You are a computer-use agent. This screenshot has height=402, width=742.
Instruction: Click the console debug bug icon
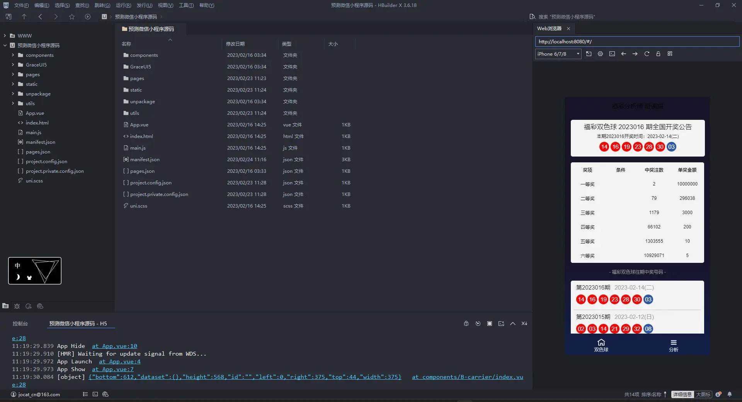[466, 324]
